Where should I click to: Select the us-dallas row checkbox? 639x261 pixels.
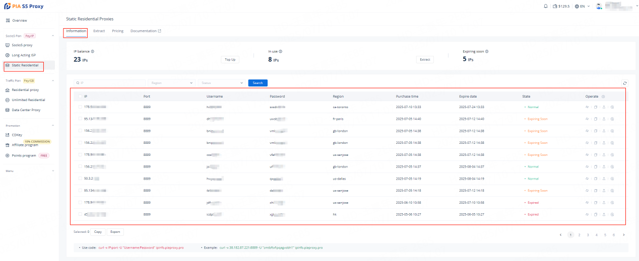(x=80, y=179)
